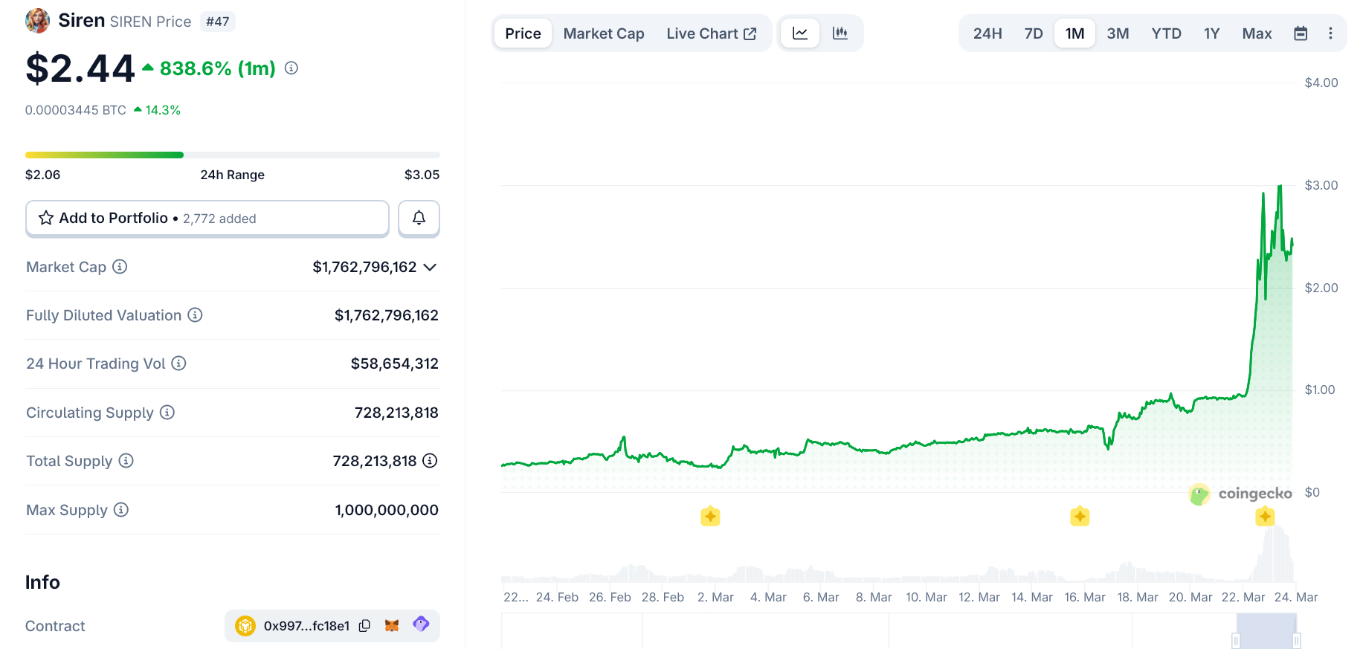Click the info icon beside Total Supply value
Screen dimensions: 1363x649
(430, 461)
